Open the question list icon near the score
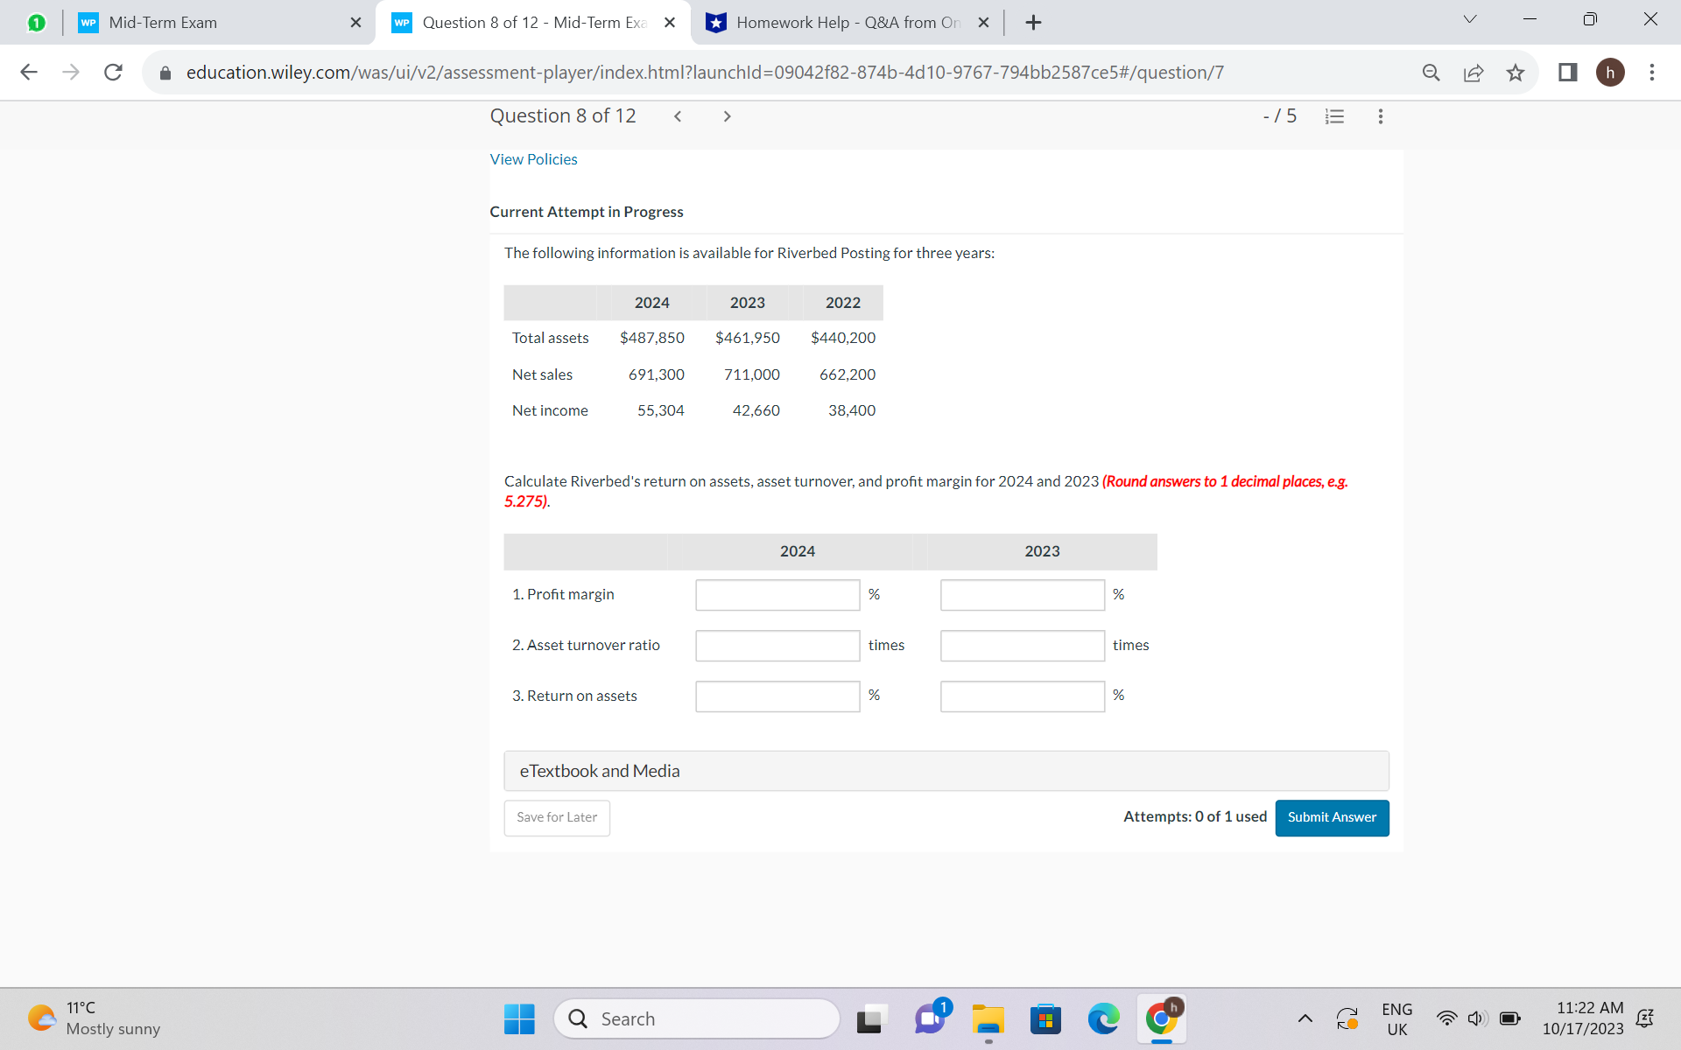Image resolution: width=1681 pixels, height=1050 pixels. (1333, 115)
